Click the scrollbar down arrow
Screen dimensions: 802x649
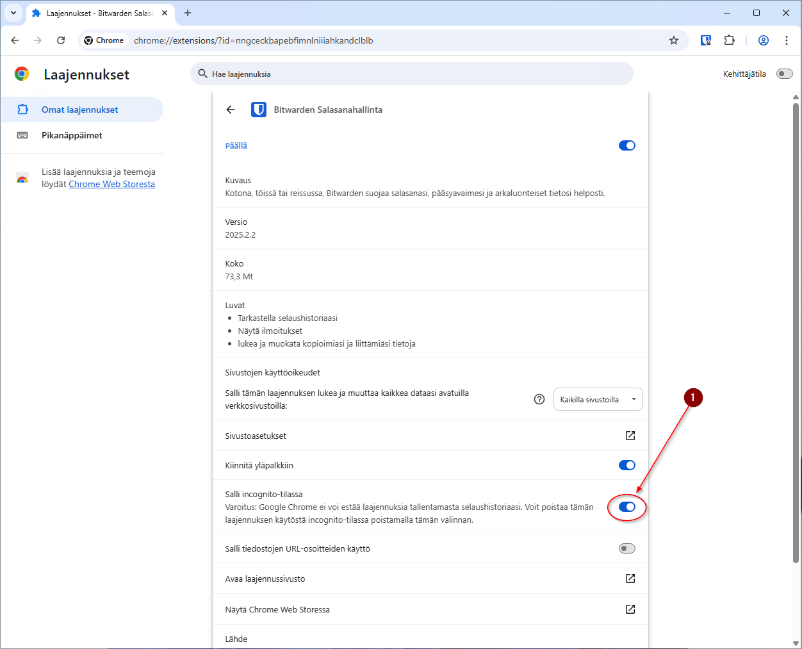click(x=796, y=643)
